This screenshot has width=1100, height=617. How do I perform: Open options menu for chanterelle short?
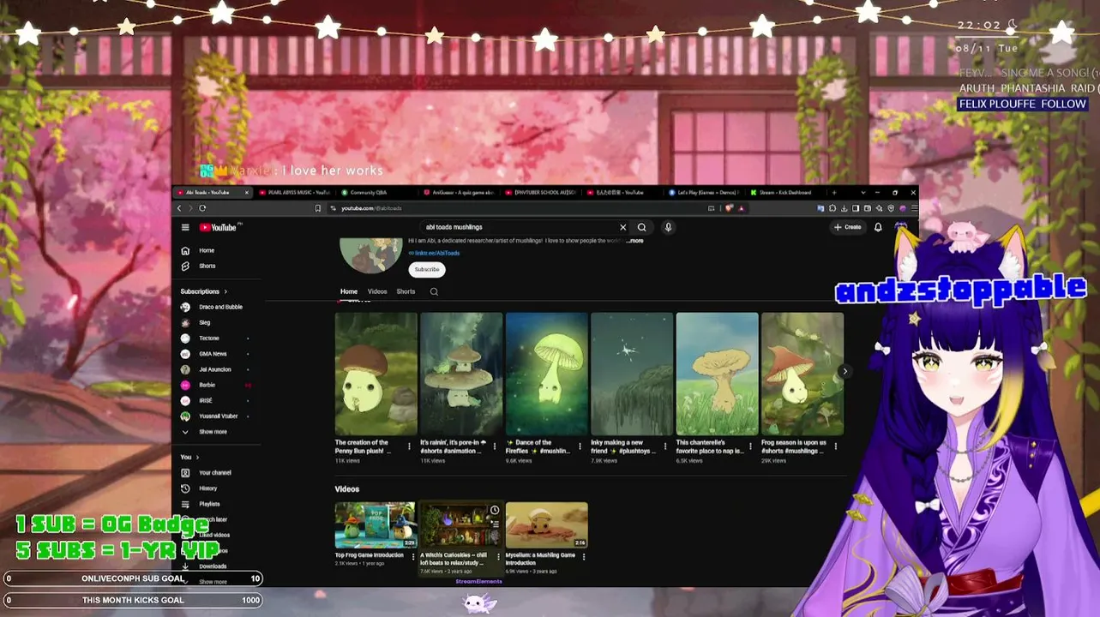point(750,446)
